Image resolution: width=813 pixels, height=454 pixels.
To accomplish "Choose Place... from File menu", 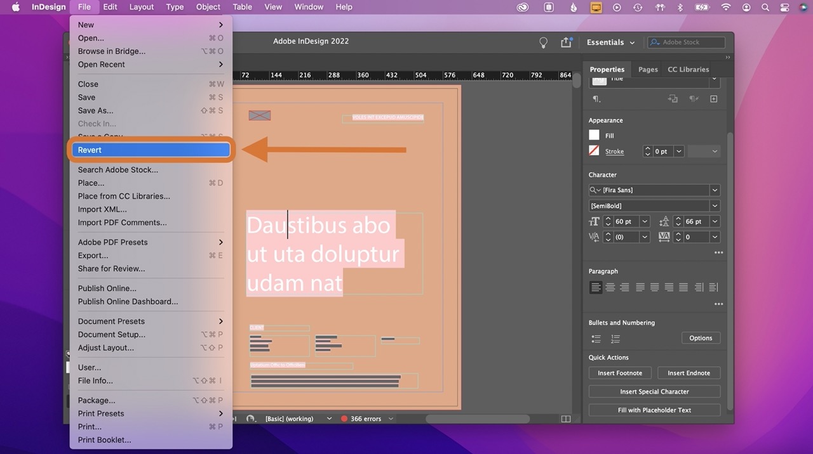I will [151, 183].
